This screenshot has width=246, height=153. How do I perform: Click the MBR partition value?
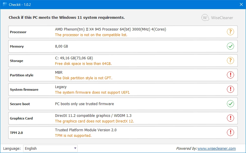(59, 72)
